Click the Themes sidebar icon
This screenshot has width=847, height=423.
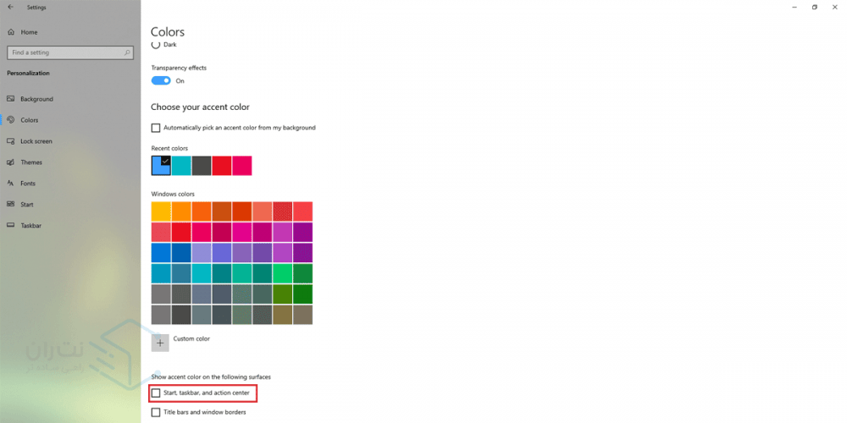click(x=10, y=162)
